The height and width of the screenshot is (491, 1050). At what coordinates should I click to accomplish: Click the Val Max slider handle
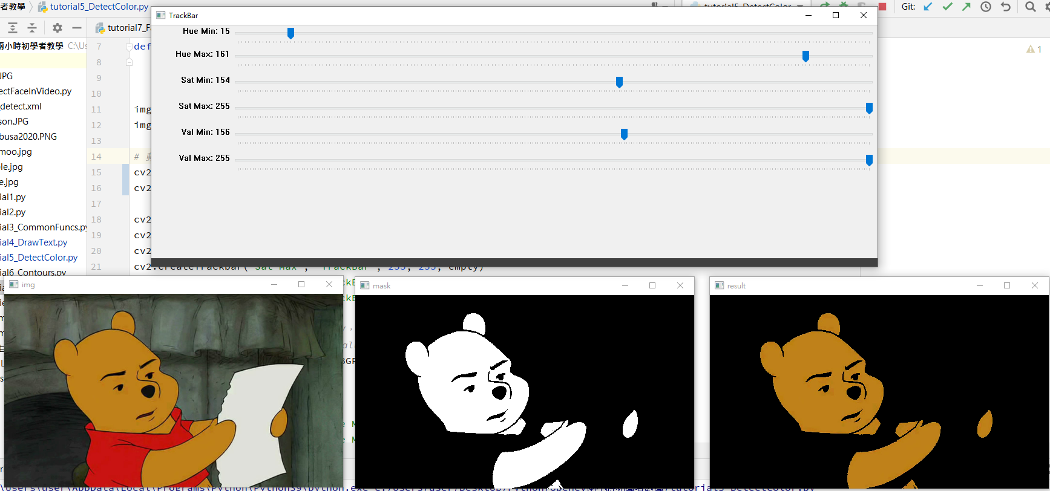(x=869, y=160)
